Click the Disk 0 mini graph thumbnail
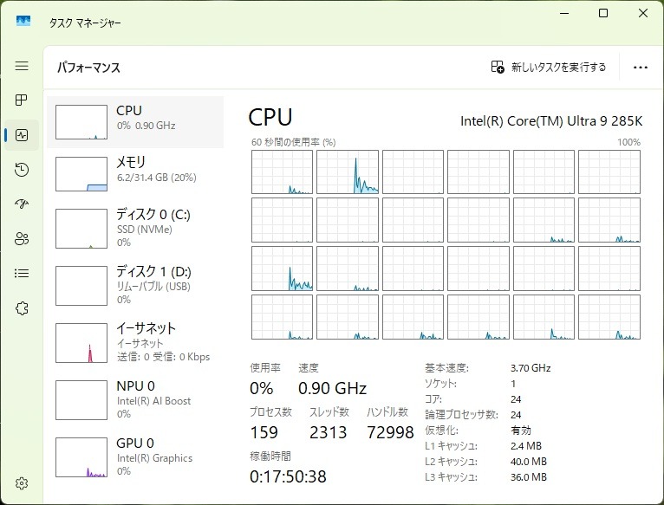Image resolution: width=664 pixels, height=505 pixels. (x=81, y=229)
